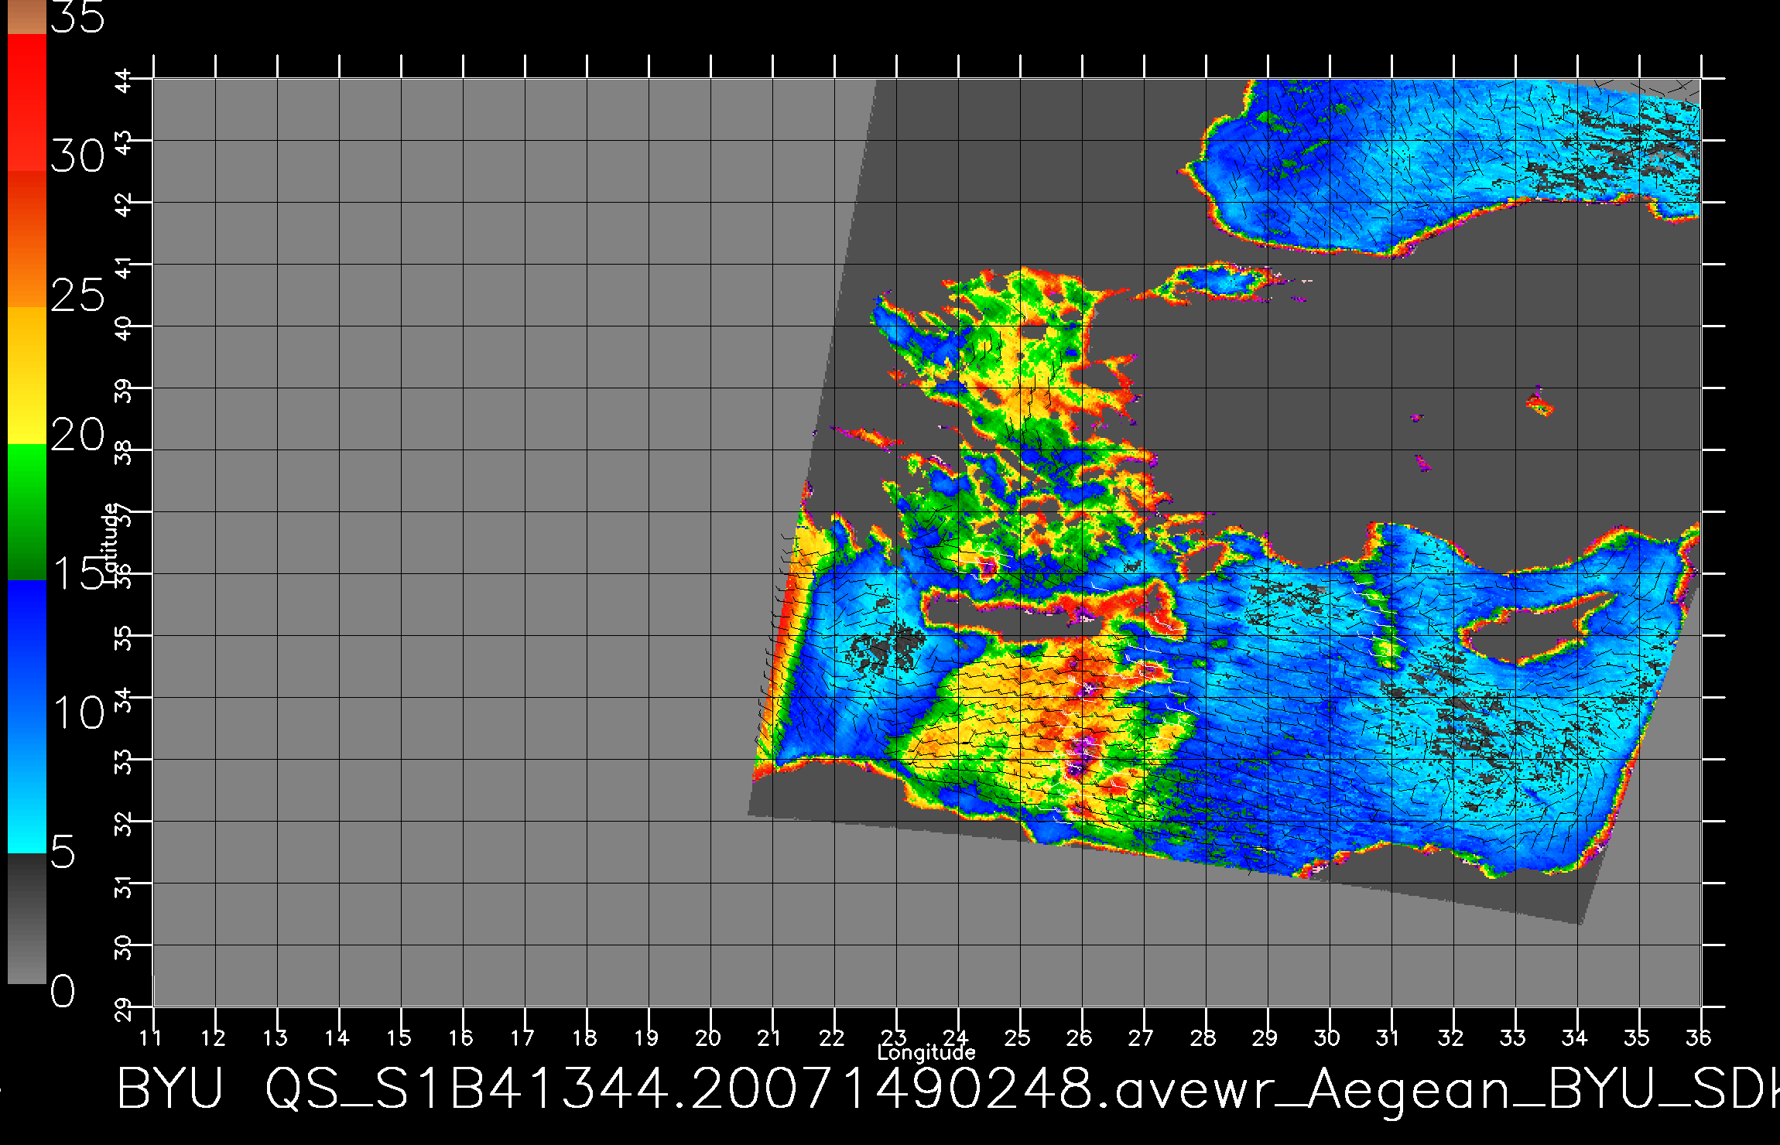Click the Longitude axis title
This screenshot has width=1780, height=1145.
click(926, 1052)
